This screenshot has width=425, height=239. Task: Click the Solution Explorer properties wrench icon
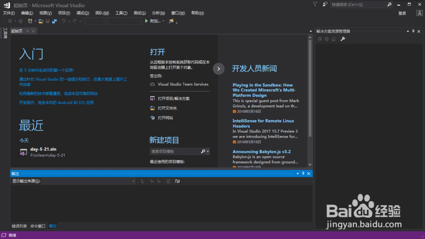[343, 39]
